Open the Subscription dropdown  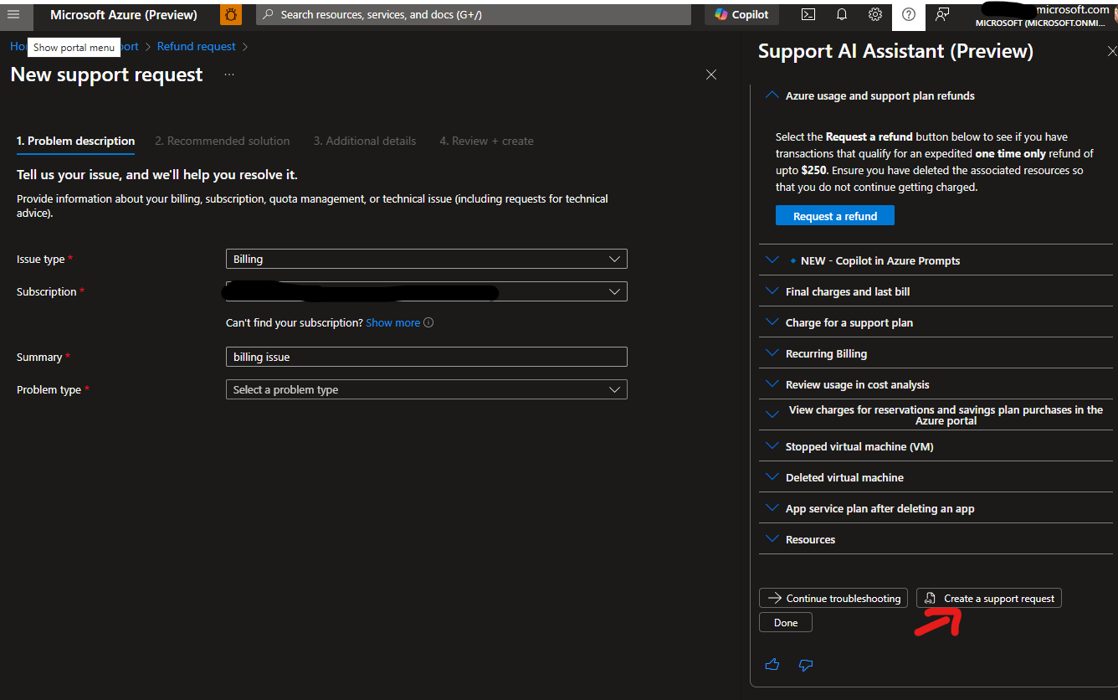pyautogui.click(x=426, y=291)
